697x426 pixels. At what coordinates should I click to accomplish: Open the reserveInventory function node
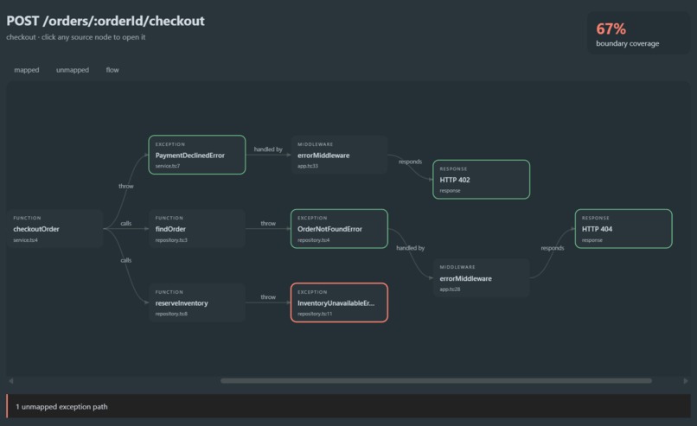coord(197,302)
